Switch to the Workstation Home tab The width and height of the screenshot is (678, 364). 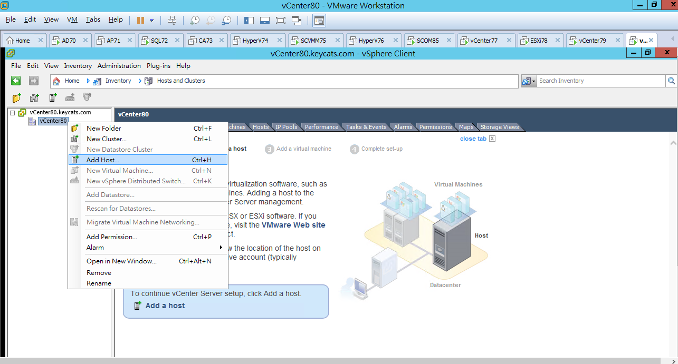coord(25,40)
